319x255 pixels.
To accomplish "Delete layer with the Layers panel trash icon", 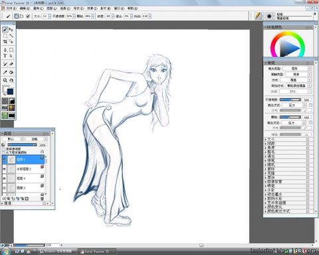I will tap(42, 199).
